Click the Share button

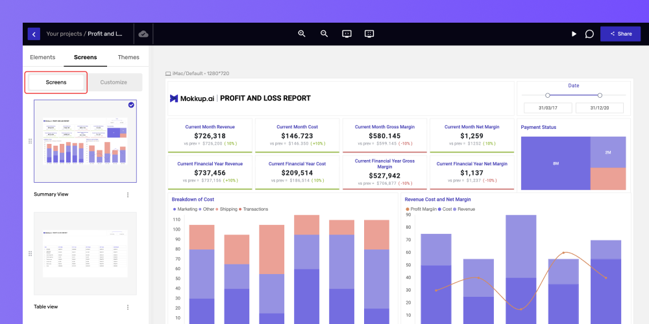(620, 34)
